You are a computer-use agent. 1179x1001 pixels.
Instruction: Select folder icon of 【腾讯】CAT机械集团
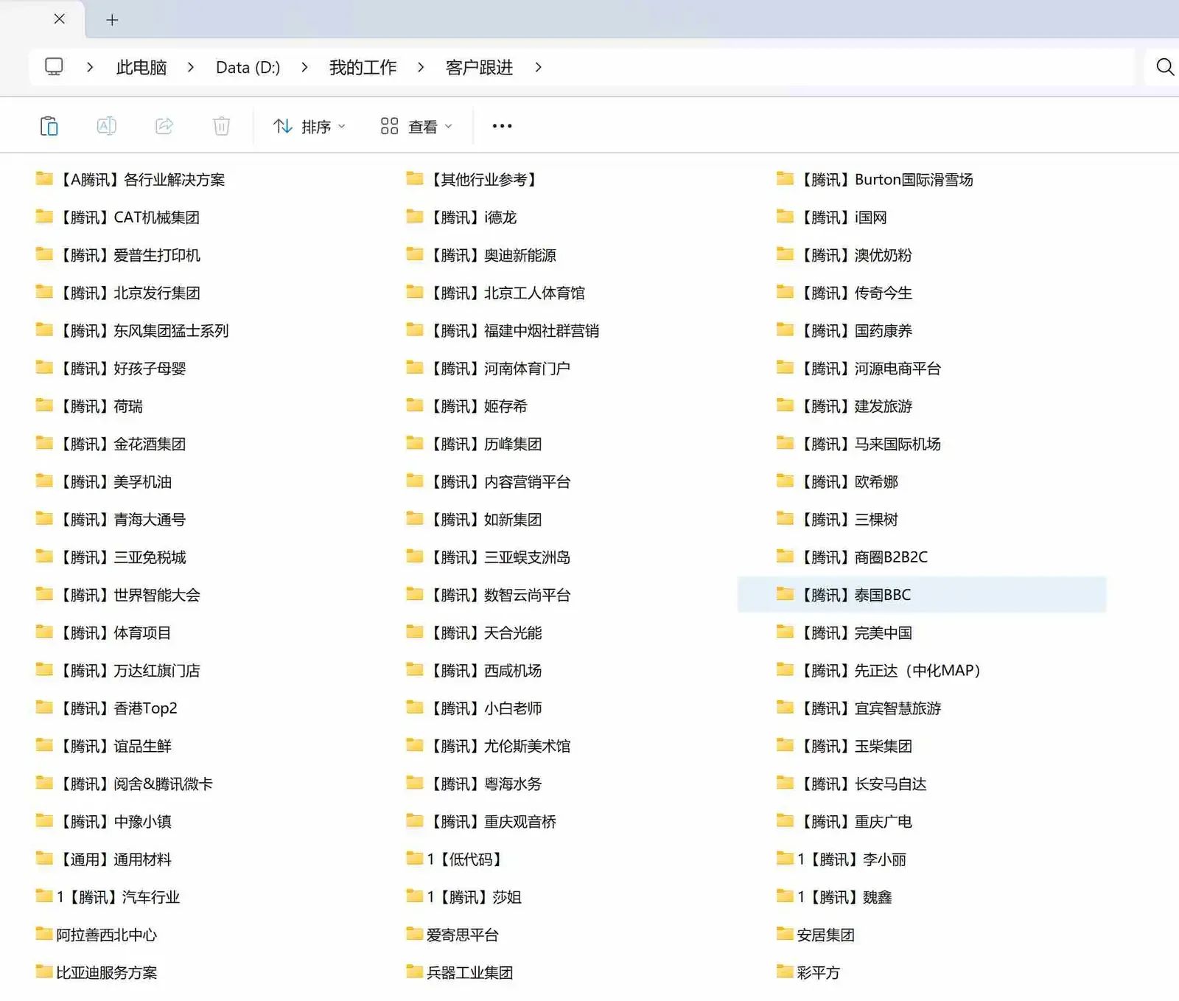point(44,216)
